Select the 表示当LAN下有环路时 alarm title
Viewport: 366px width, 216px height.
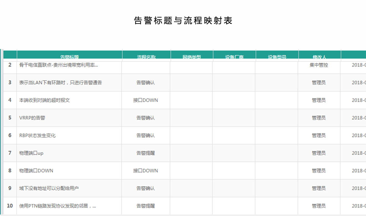60,83
